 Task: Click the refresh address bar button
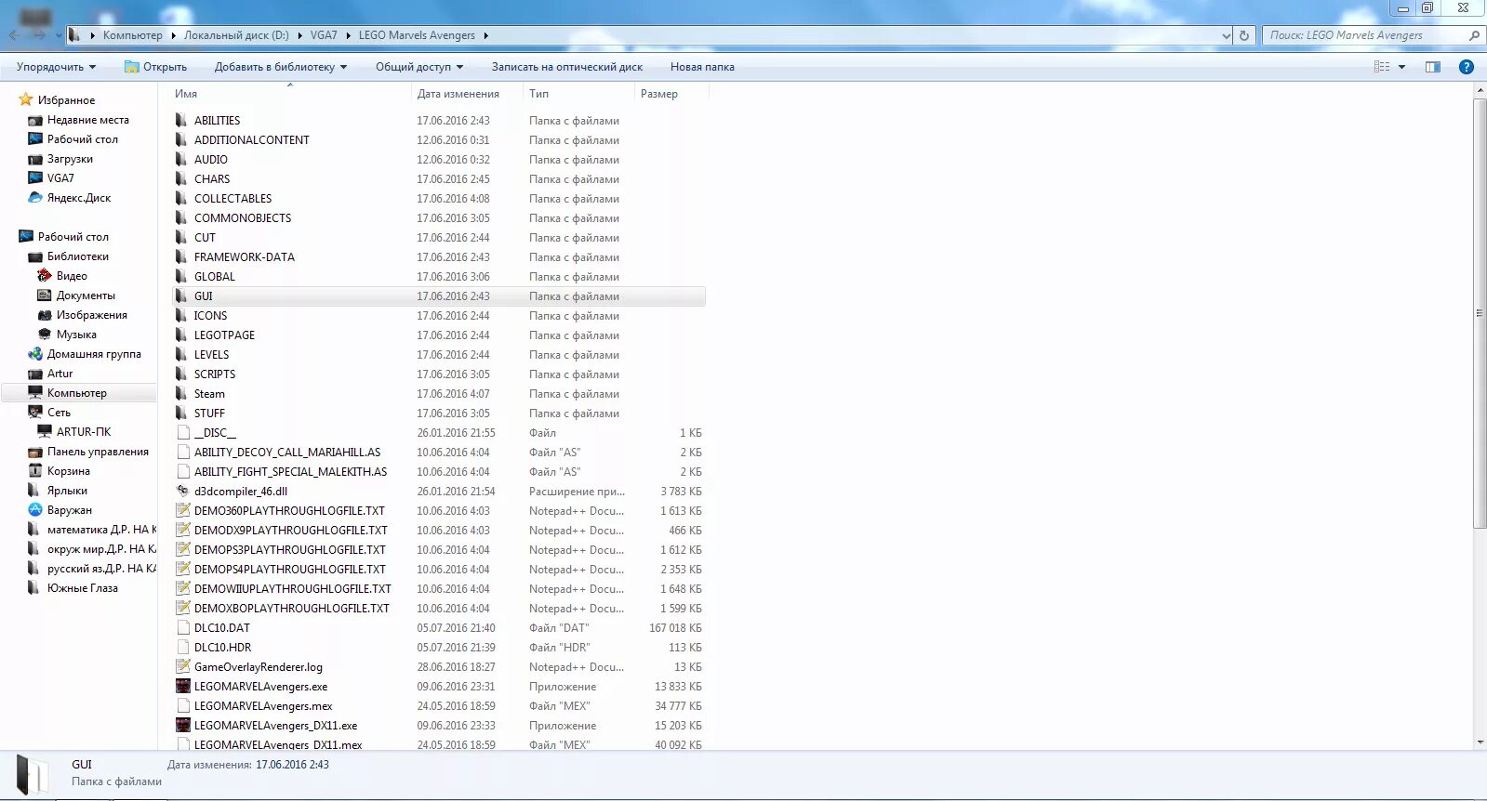pyautogui.click(x=1244, y=35)
